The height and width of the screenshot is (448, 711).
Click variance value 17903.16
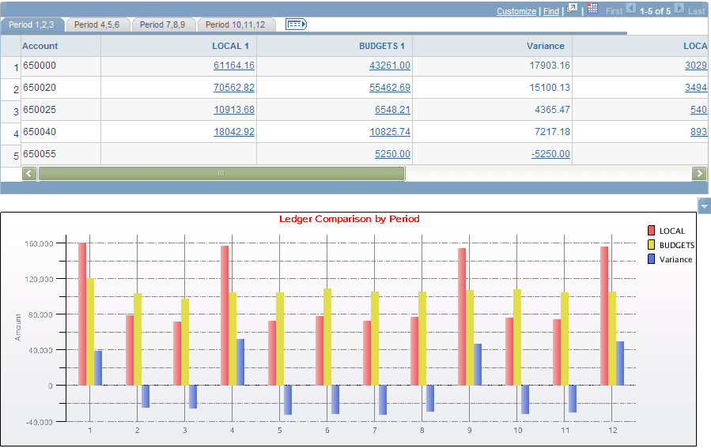pos(550,66)
